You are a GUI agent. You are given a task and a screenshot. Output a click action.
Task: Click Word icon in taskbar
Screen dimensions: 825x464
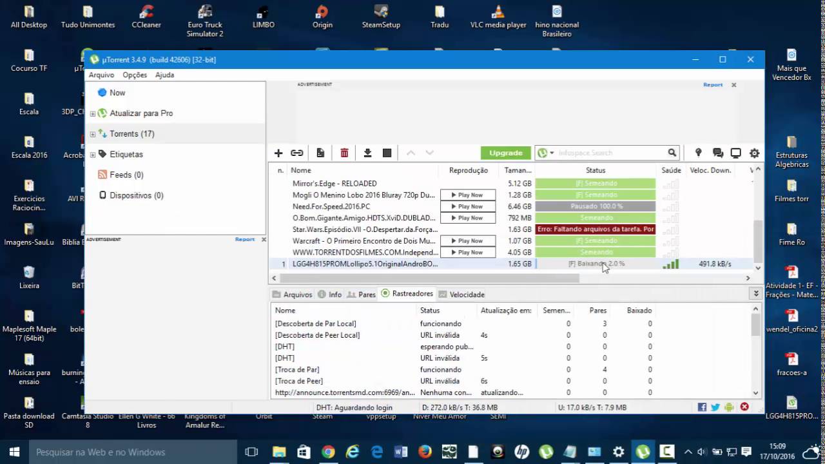401,452
